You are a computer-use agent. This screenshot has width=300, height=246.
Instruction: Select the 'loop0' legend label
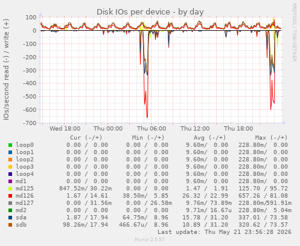tap(25, 145)
